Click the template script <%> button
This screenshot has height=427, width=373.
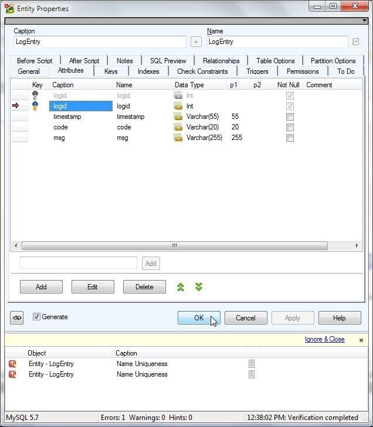coord(17,317)
